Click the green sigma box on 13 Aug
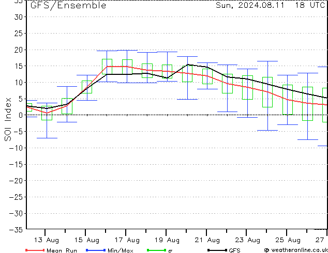Image resolution: width=328 pixels, height=253 pixels. [x=47, y=113]
